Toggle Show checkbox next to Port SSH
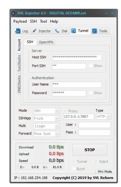Image resolution: width=121 pixels, height=187 pixels. (x=91, y=66)
